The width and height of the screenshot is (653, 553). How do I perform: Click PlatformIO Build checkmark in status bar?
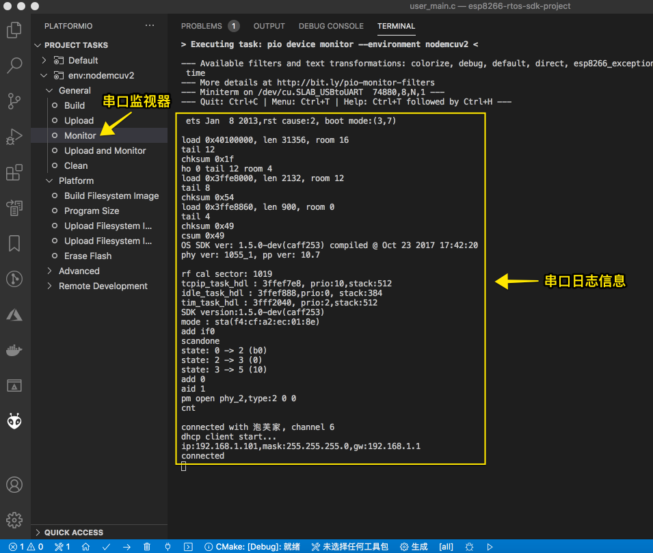(x=106, y=547)
